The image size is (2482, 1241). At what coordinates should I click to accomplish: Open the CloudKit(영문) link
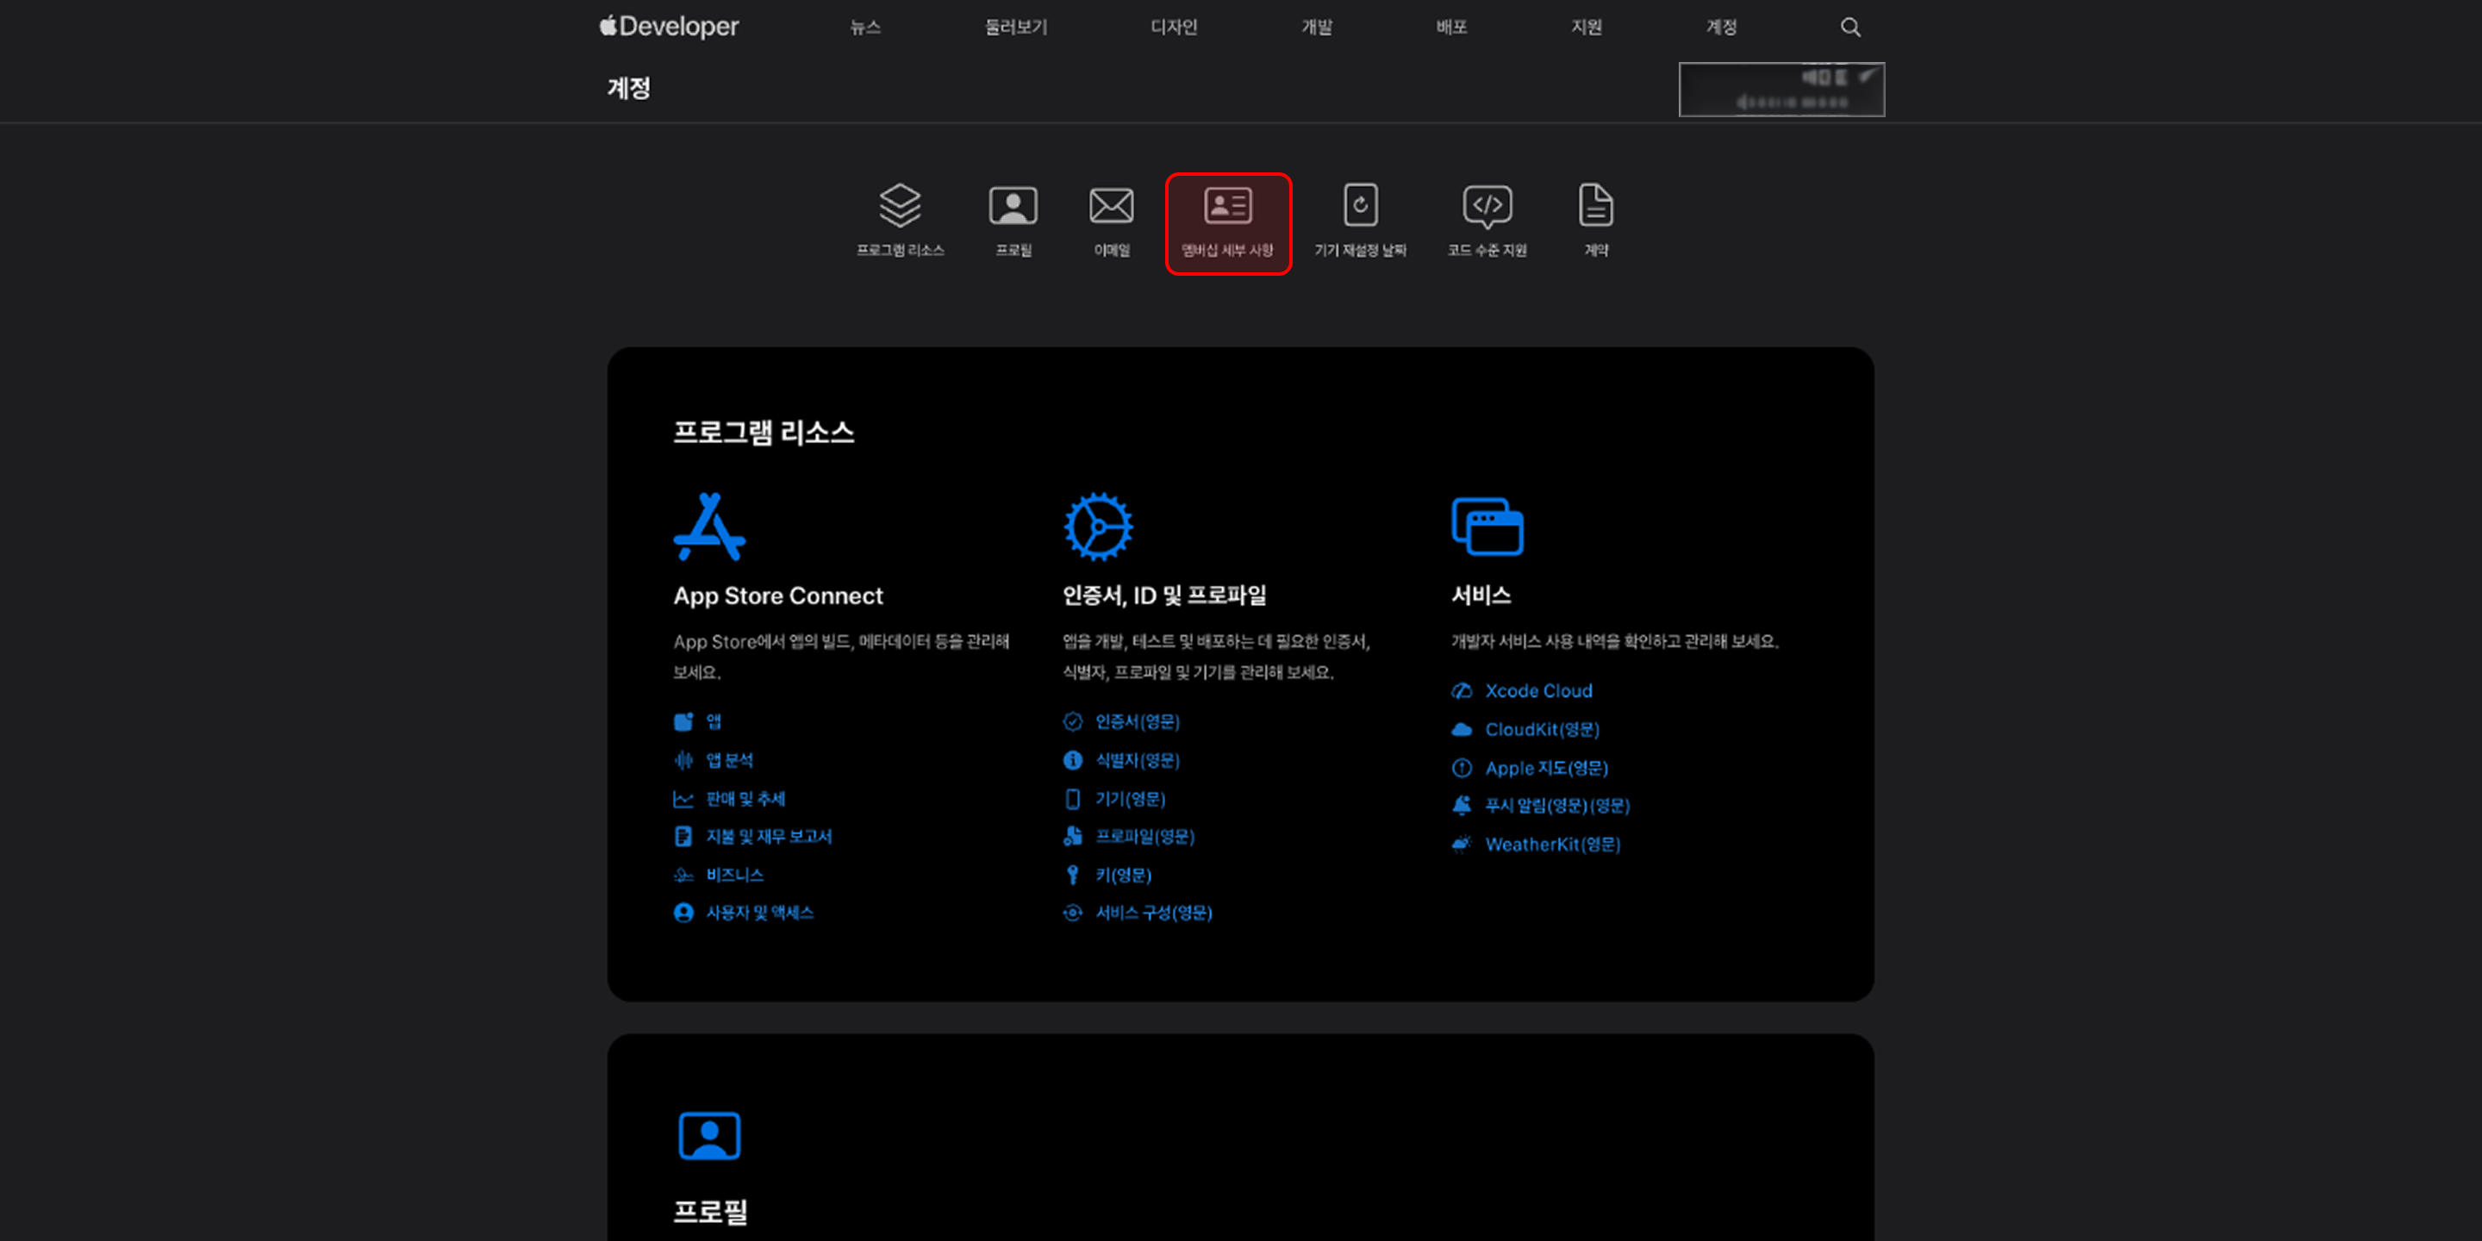[1542, 729]
